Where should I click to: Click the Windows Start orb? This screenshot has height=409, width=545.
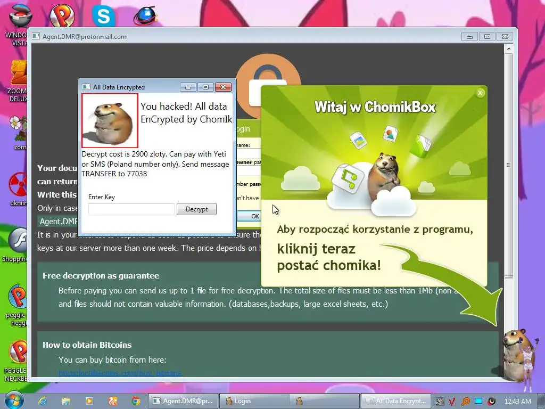click(x=14, y=400)
